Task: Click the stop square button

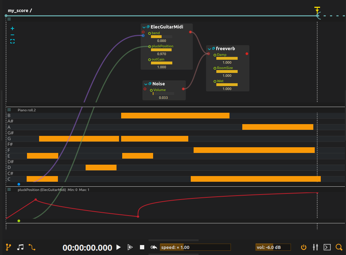Action: 142,247
